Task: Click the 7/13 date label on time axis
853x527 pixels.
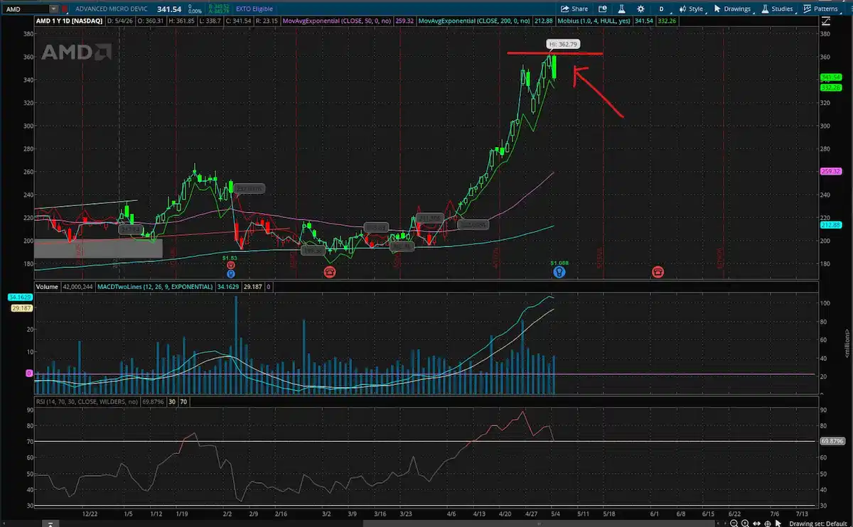Action: point(801,512)
